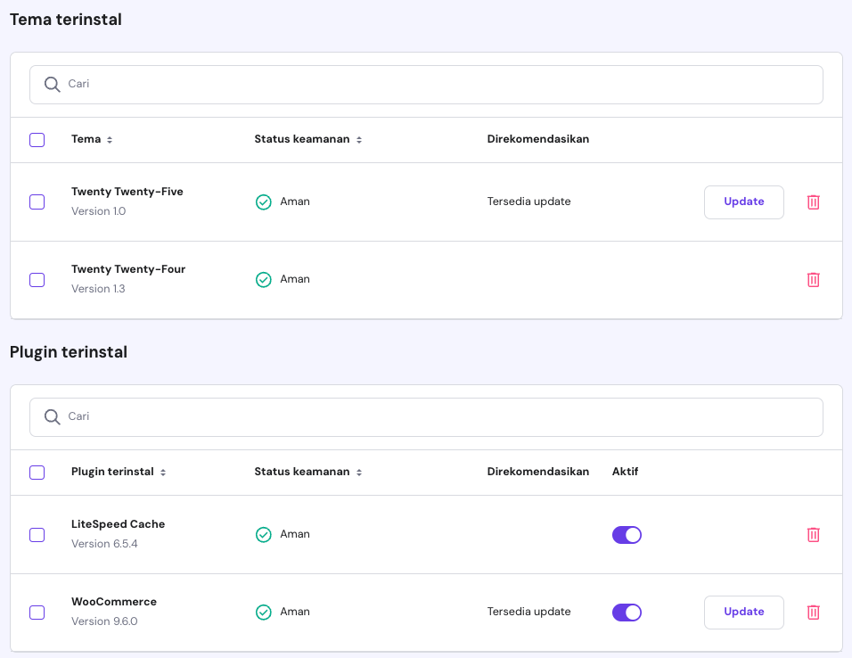Delete the Twenty Twenty-Four theme via trash icon
This screenshot has width=852, height=658.
pos(813,279)
